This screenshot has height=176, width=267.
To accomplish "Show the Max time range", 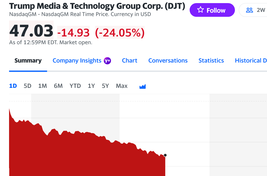I will (122, 86).
